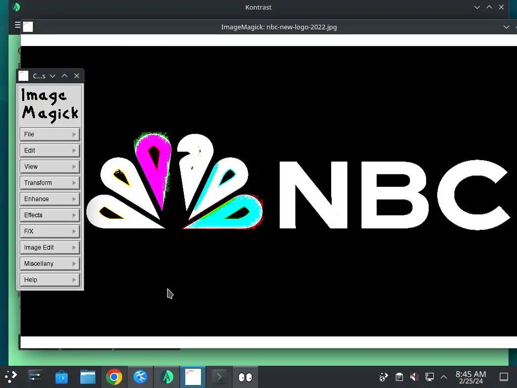Open the View menu in ImageMagick
Image resolution: width=517 pixels, height=388 pixels.
[x=50, y=167]
